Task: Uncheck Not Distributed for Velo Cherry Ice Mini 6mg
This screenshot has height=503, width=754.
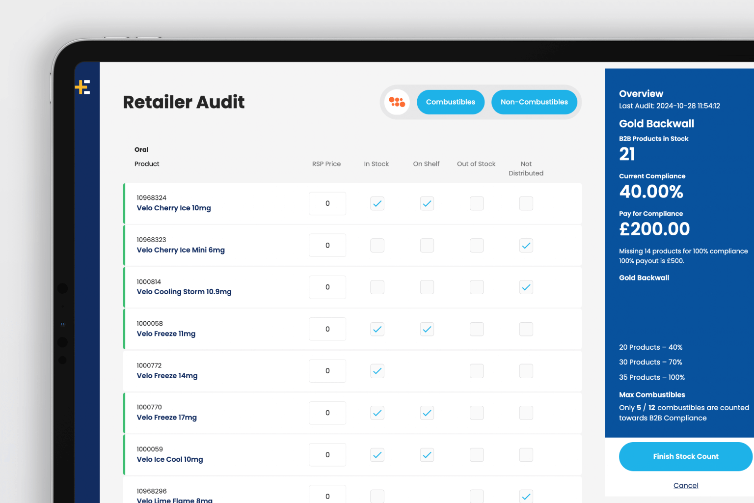Action: click(526, 245)
